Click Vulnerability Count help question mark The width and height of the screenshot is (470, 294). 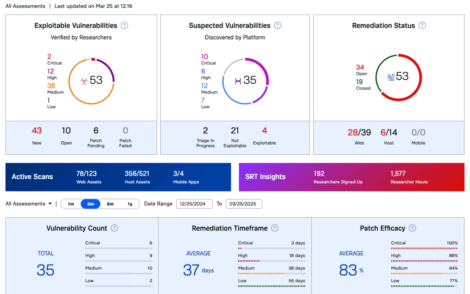pos(114,228)
